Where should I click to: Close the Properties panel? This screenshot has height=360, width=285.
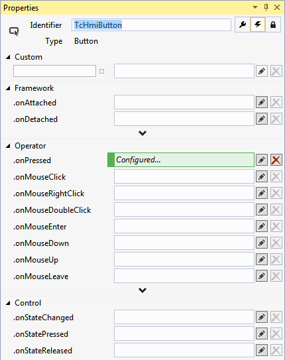(x=277, y=7)
